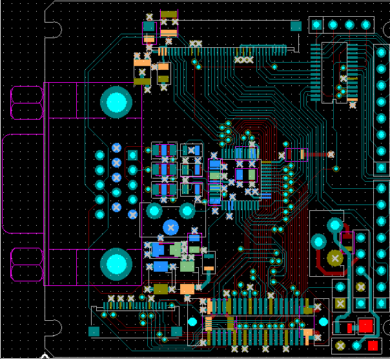
Task: Click the large cyan lower mounting hole
Action: (x=116, y=264)
